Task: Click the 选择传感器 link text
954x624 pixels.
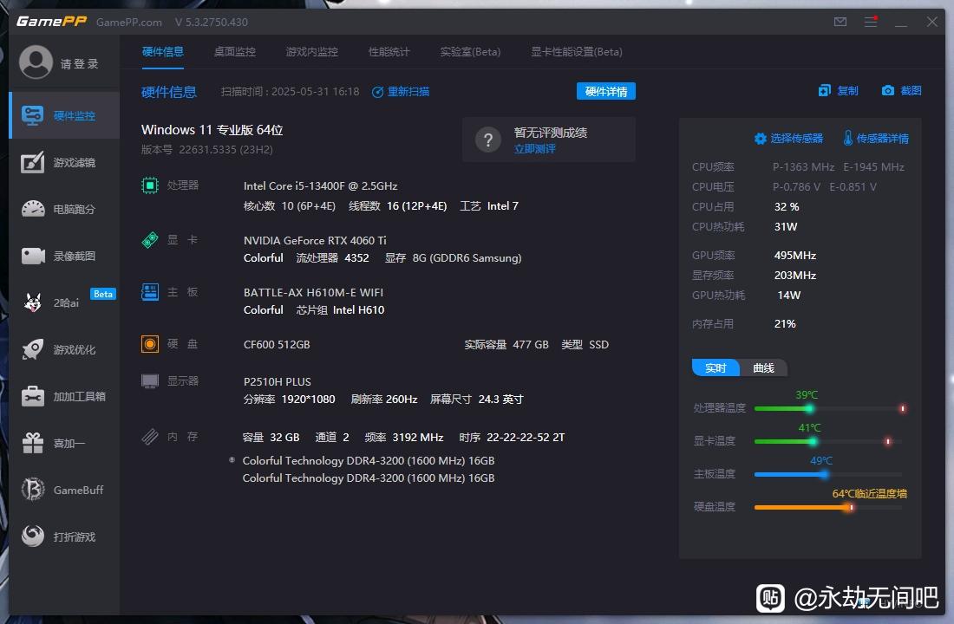Action: pyautogui.click(x=796, y=139)
